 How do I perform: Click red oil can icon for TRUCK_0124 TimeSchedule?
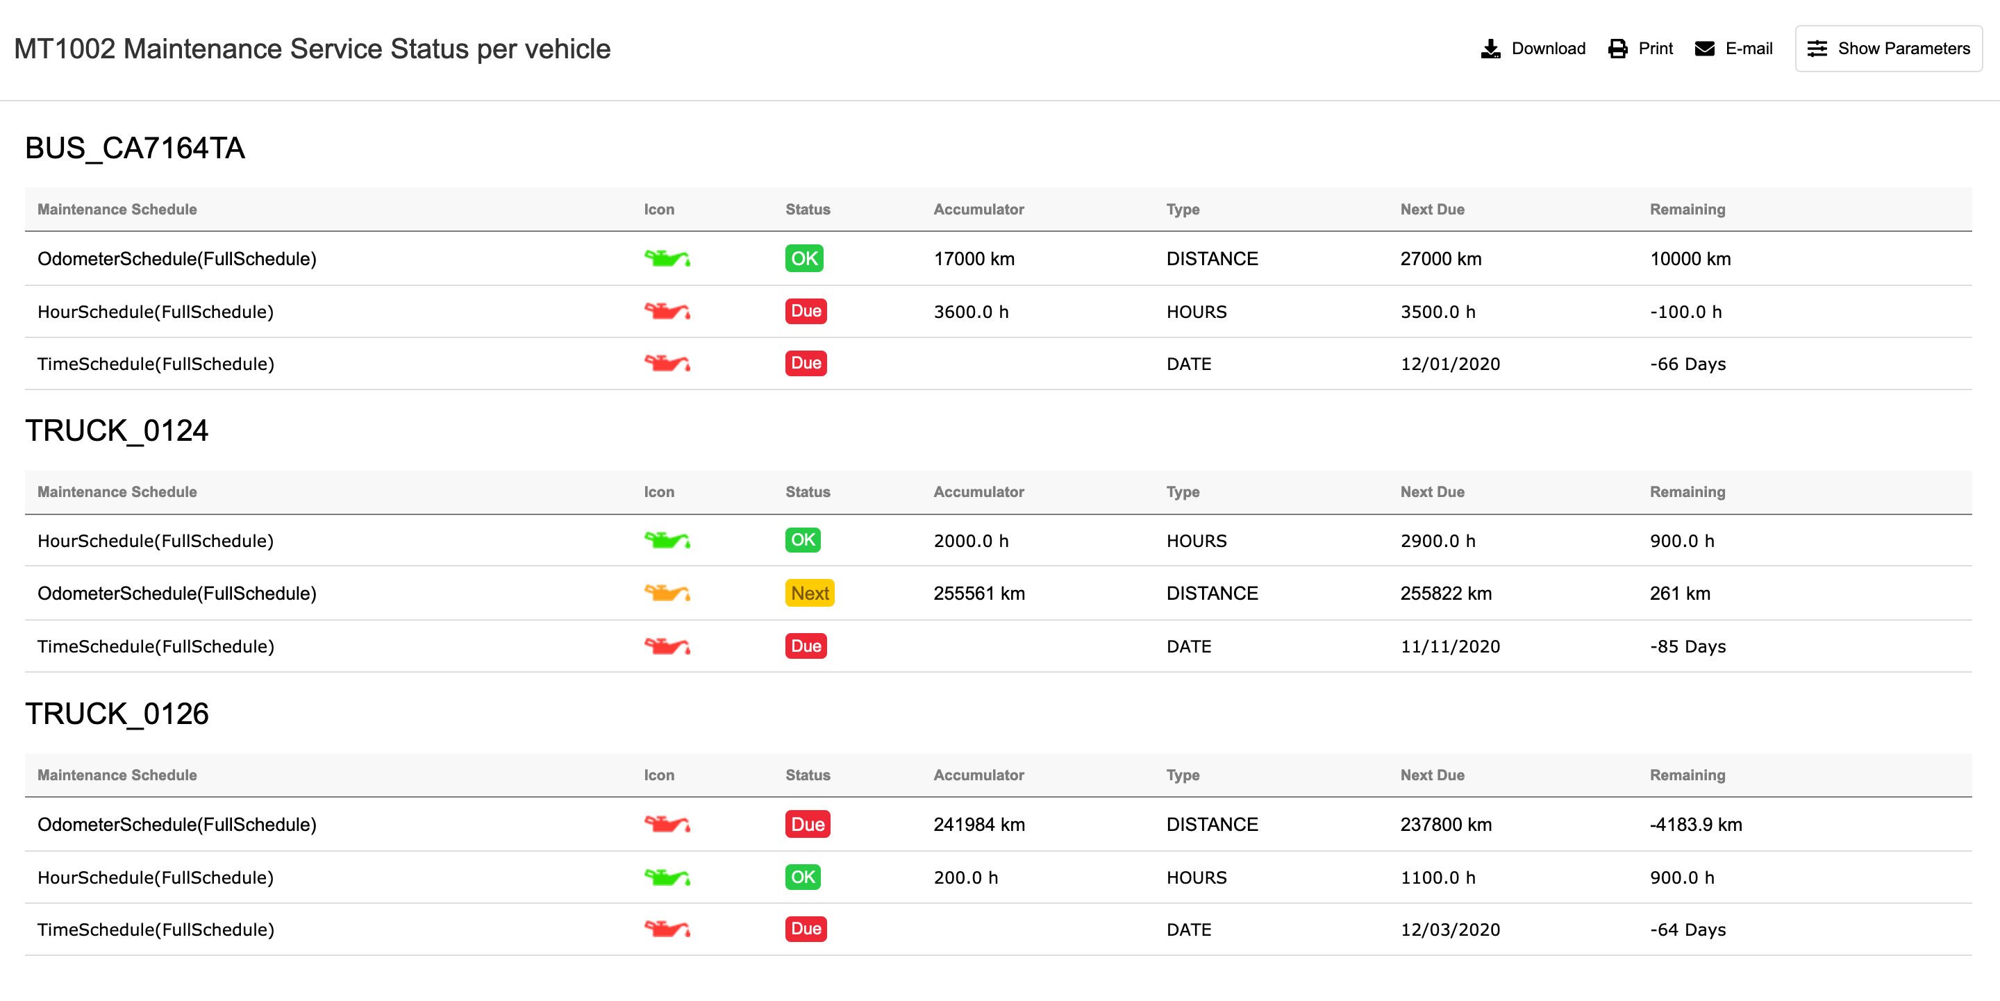click(667, 646)
